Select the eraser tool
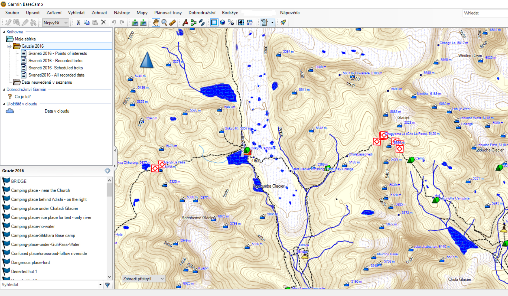Screen dimensions: 508x296 (25, 23)
